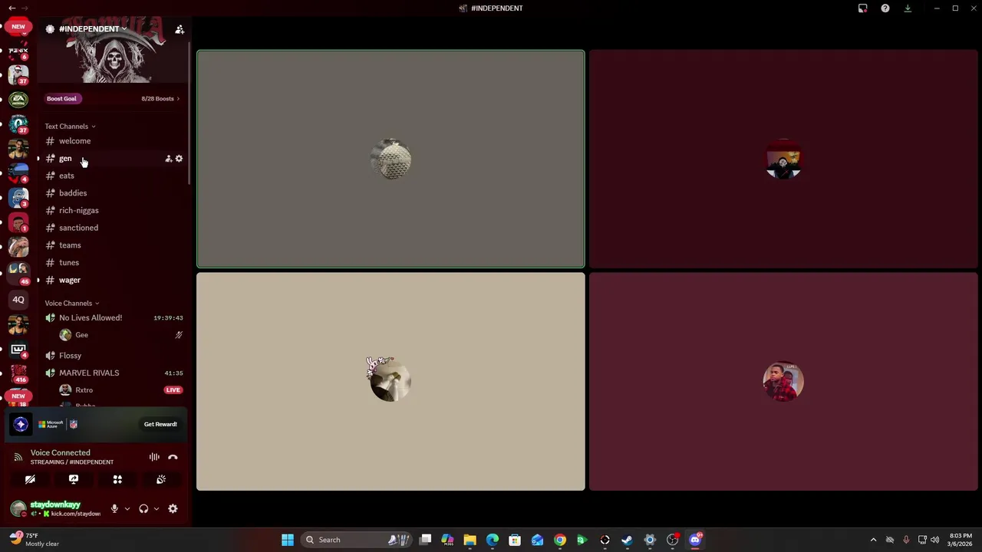This screenshot has width=982, height=552.
Task: Open User Settings gear
Action: (173, 508)
